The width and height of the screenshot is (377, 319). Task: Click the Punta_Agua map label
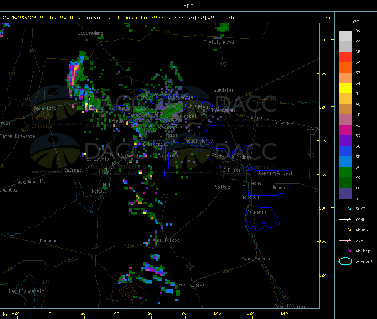tap(191, 285)
